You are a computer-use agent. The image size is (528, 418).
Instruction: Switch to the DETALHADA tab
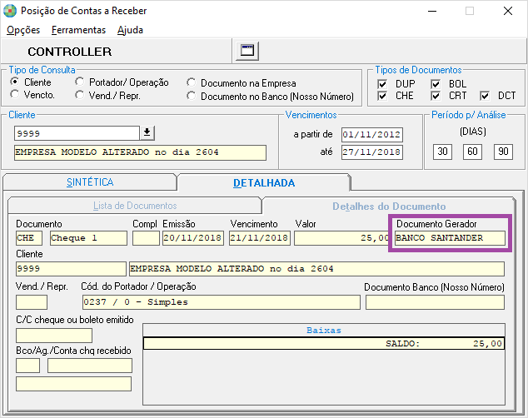264,182
